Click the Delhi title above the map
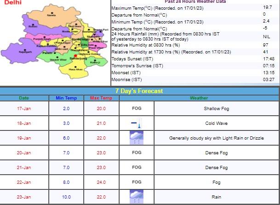 click(x=11, y=3)
